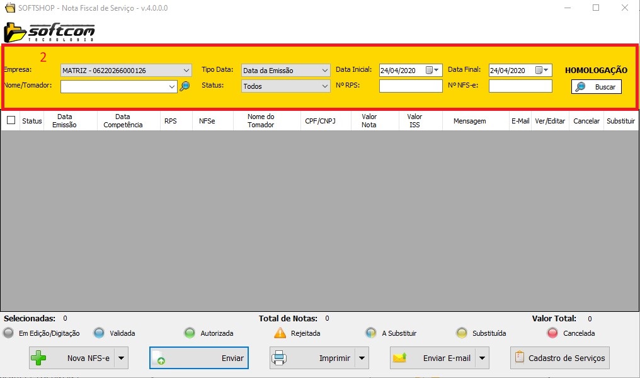The width and height of the screenshot is (640, 378).
Task: Click the magnifier icon beside Nome/Tomador
Action: (x=185, y=87)
